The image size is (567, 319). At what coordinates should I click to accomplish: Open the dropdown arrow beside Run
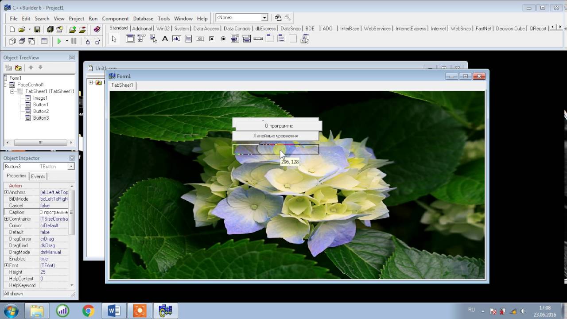[x=66, y=41]
